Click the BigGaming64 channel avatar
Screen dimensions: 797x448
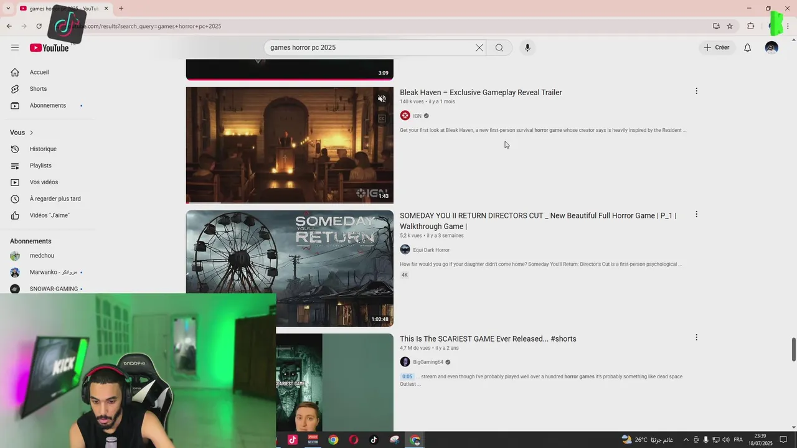point(405,362)
